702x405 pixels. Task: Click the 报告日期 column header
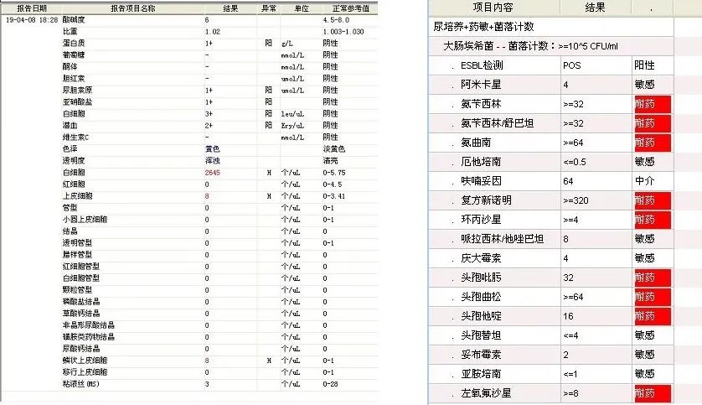31,8
